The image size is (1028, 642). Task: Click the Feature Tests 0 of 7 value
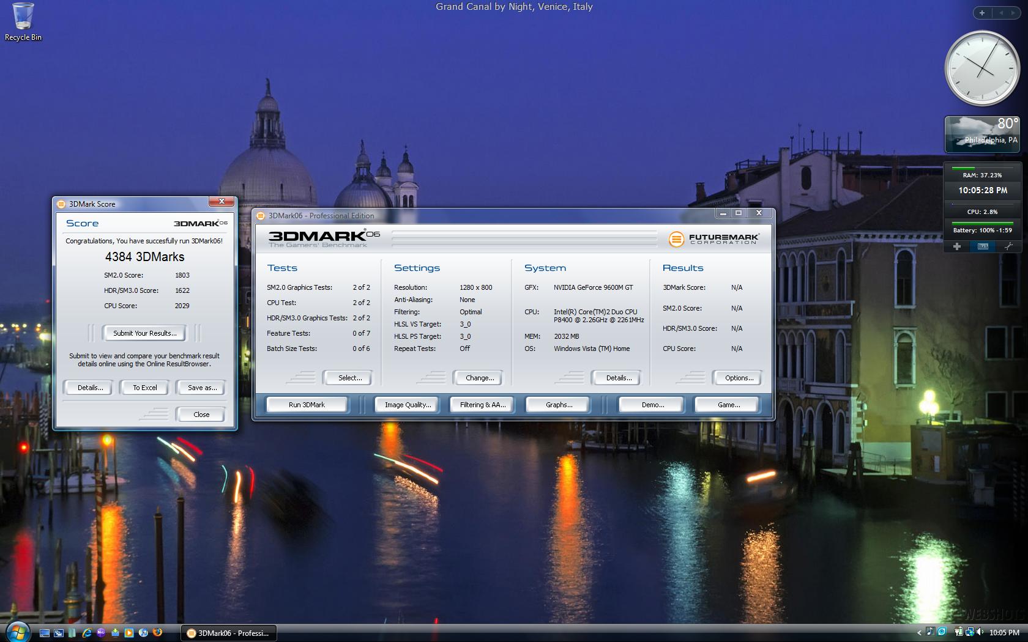(x=361, y=333)
